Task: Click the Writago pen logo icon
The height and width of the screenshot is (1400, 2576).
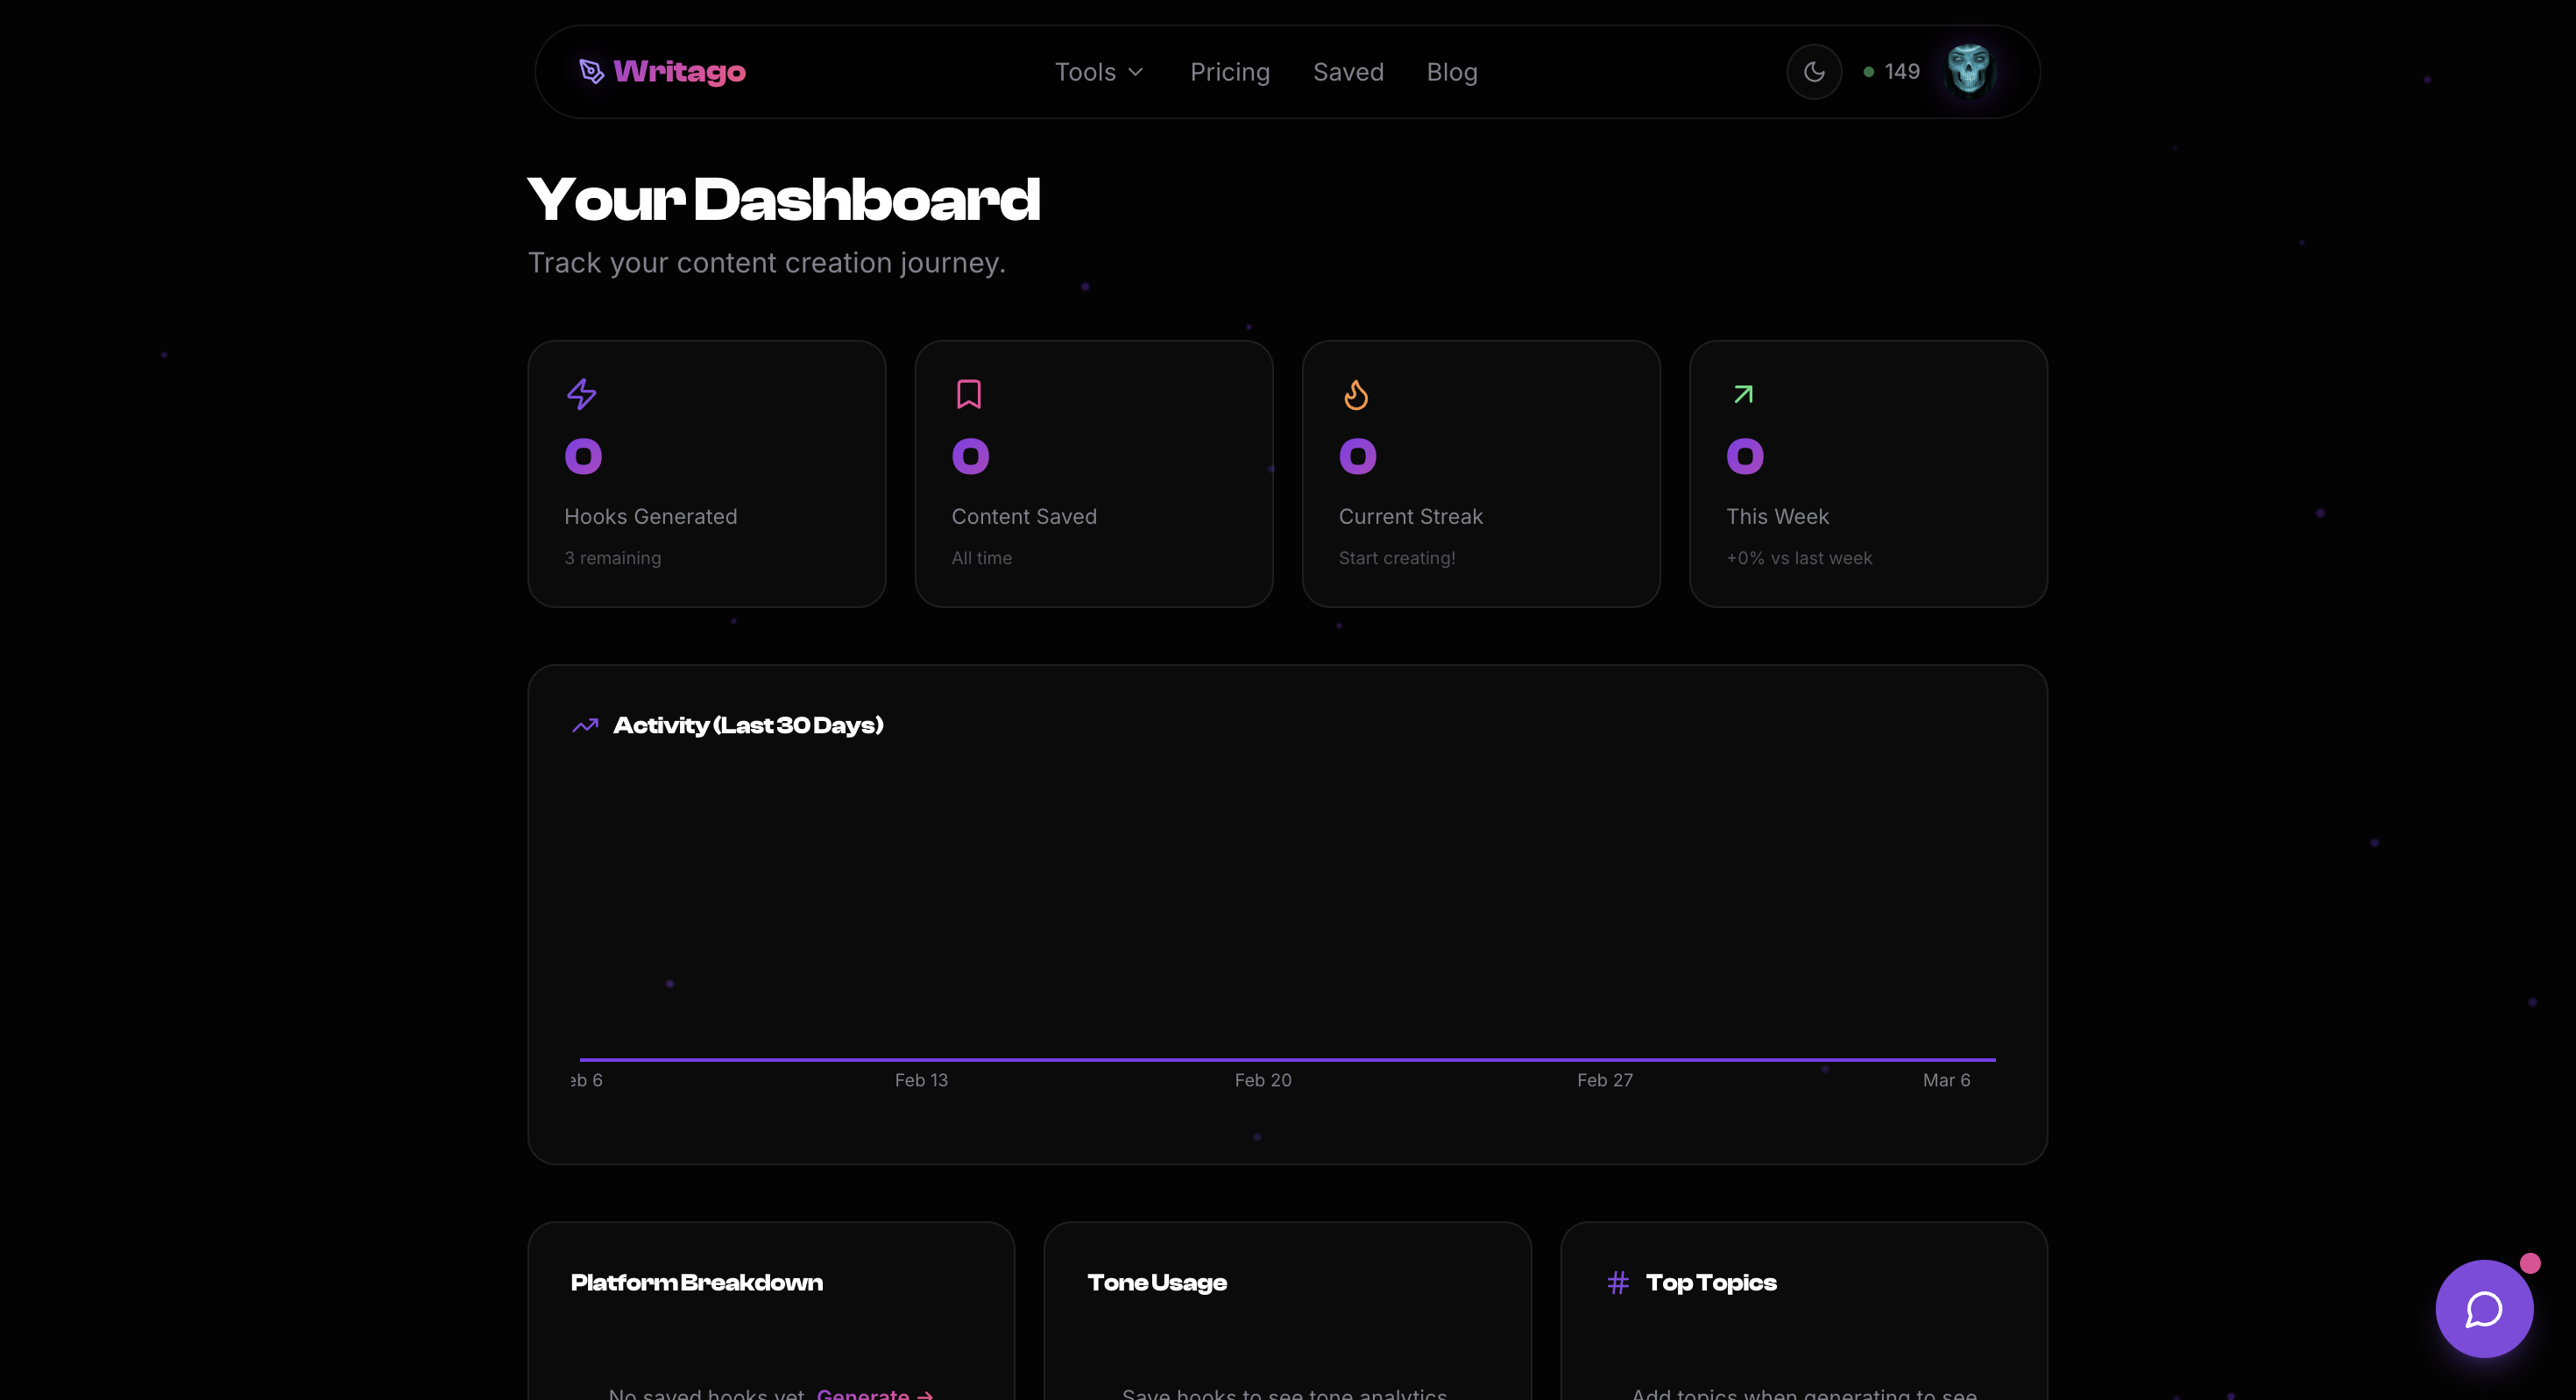Action: pos(591,71)
